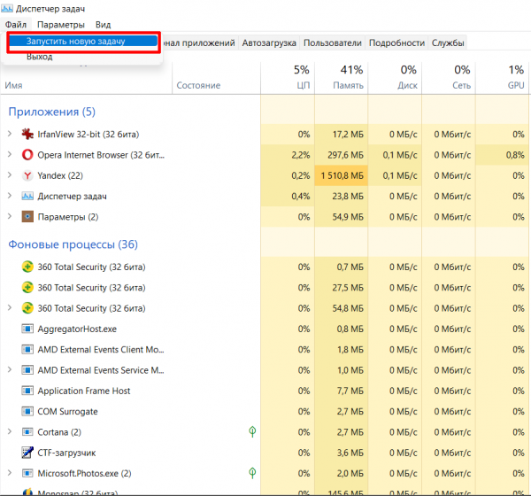Select the AggregatorHost.exe process name

coord(77,329)
